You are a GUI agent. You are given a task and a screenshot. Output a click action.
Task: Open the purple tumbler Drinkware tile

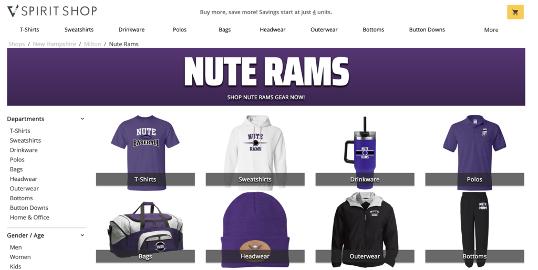tap(365, 152)
